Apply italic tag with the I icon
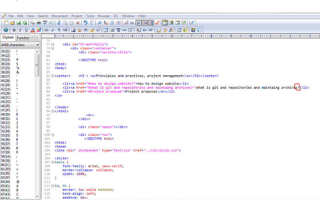The height and width of the screenshot is (200, 320). 20,30
